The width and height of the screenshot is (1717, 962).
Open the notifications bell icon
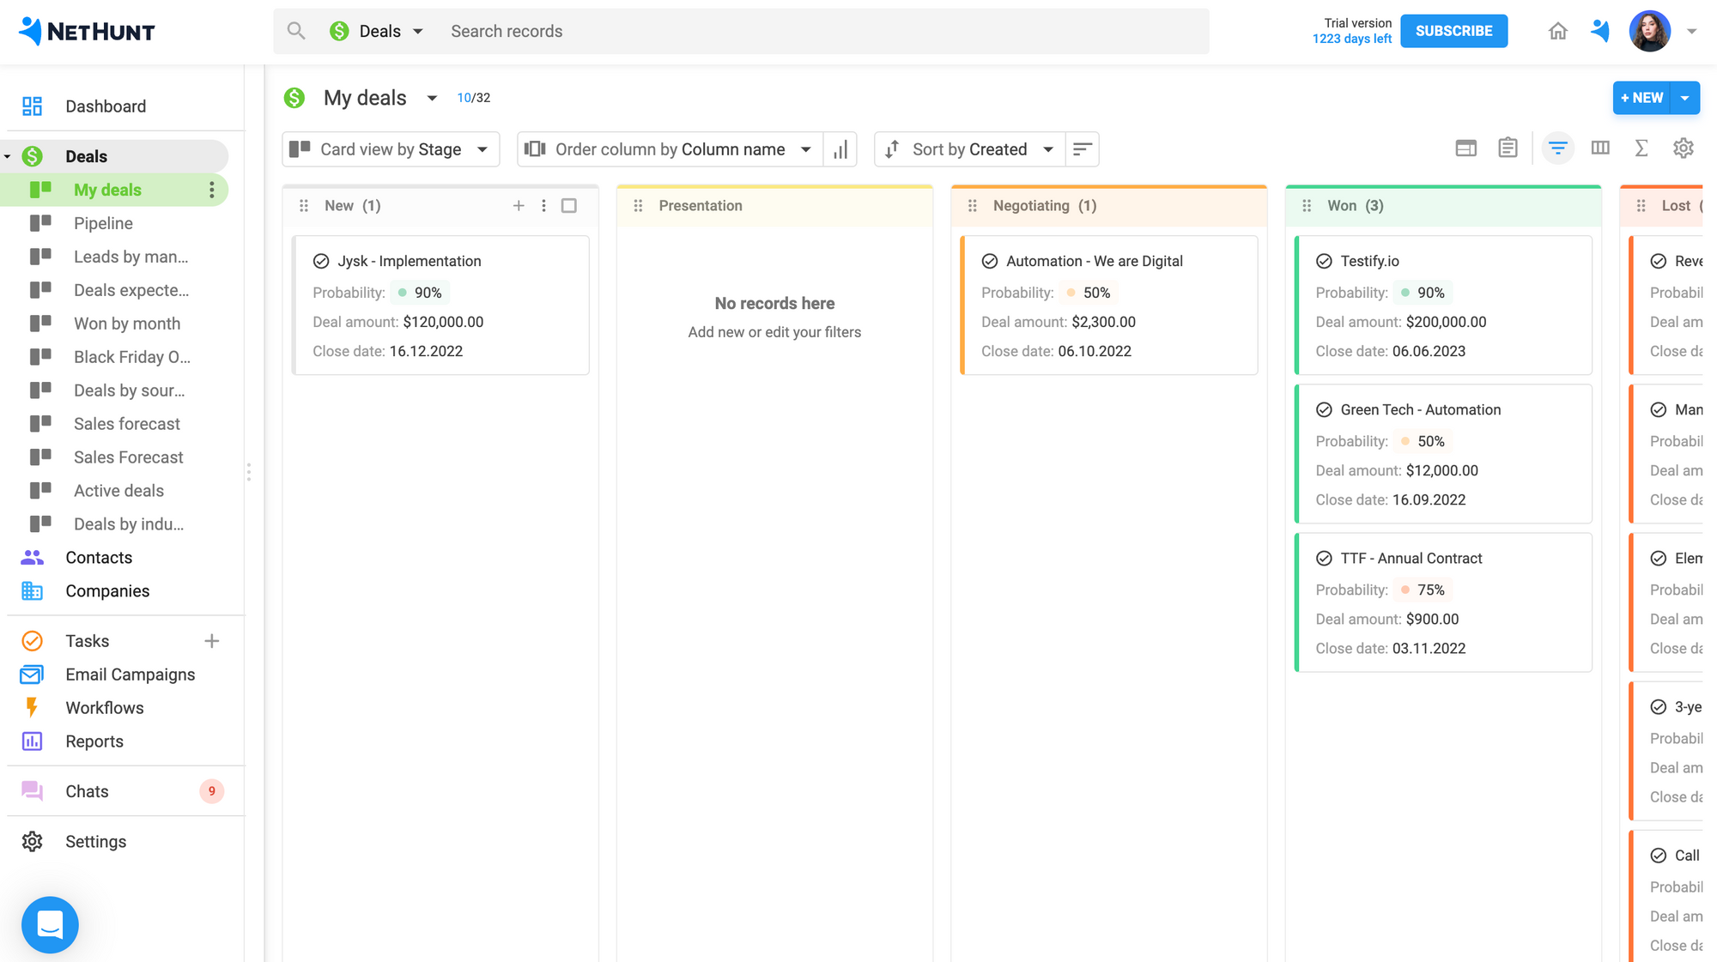tap(1600, 31)
